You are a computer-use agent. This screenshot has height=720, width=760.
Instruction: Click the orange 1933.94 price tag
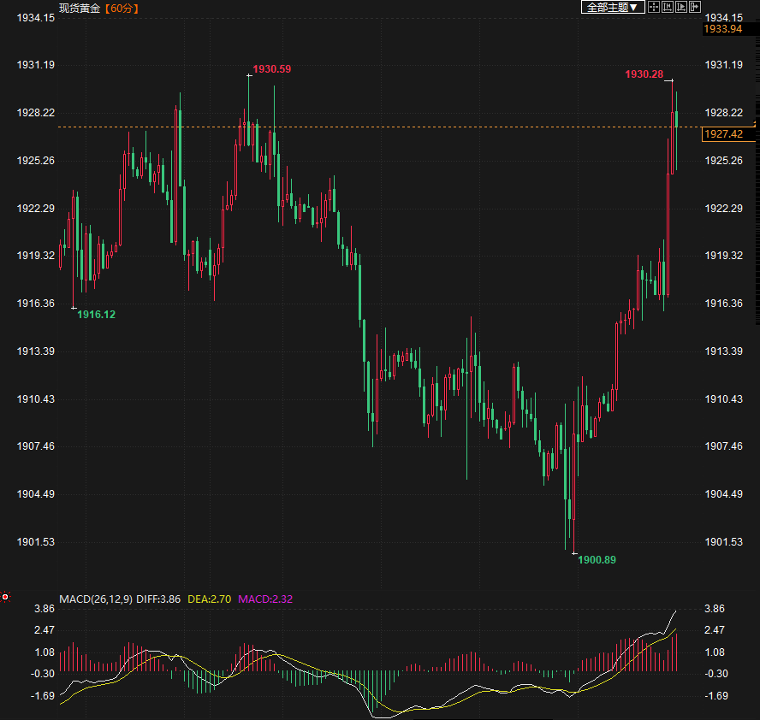pos(721,29)
